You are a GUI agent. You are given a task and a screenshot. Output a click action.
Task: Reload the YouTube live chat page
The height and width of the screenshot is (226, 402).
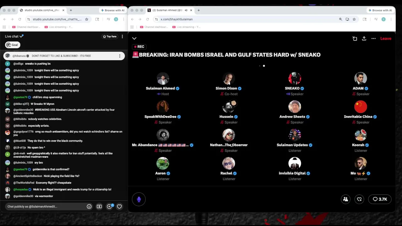tap(19, 19)
